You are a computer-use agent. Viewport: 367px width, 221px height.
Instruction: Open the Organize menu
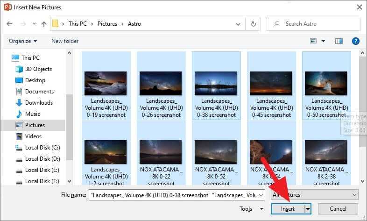click(23, 41)
